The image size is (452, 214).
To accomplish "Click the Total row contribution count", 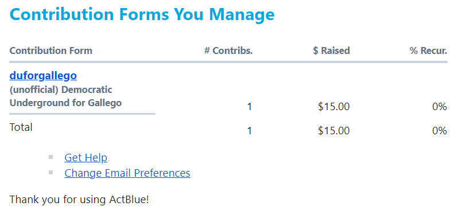I will [250, 131].
